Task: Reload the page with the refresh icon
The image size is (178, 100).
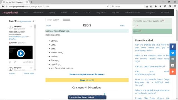Action: coord(108,6)
